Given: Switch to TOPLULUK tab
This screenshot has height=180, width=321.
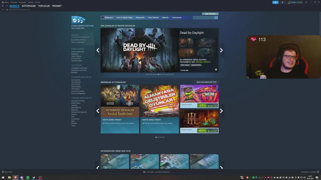Looking at the screenshot, I should [44, 6].
